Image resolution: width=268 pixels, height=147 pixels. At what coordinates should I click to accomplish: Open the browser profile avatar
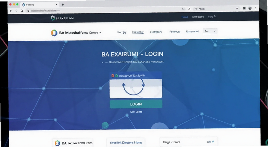(x=250, y=8)
